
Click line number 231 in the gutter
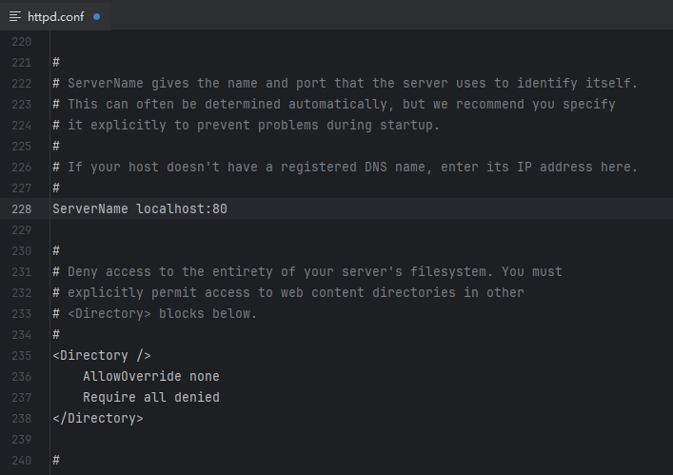click(22, 271)
